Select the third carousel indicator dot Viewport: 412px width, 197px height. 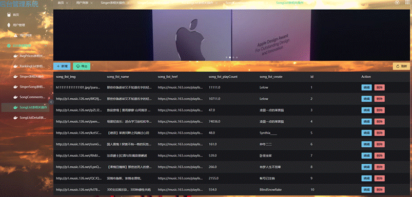coord(233,57)
